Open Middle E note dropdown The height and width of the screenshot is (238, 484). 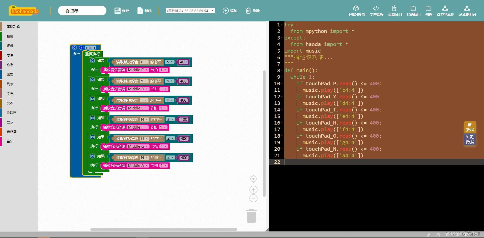point(137,108)
